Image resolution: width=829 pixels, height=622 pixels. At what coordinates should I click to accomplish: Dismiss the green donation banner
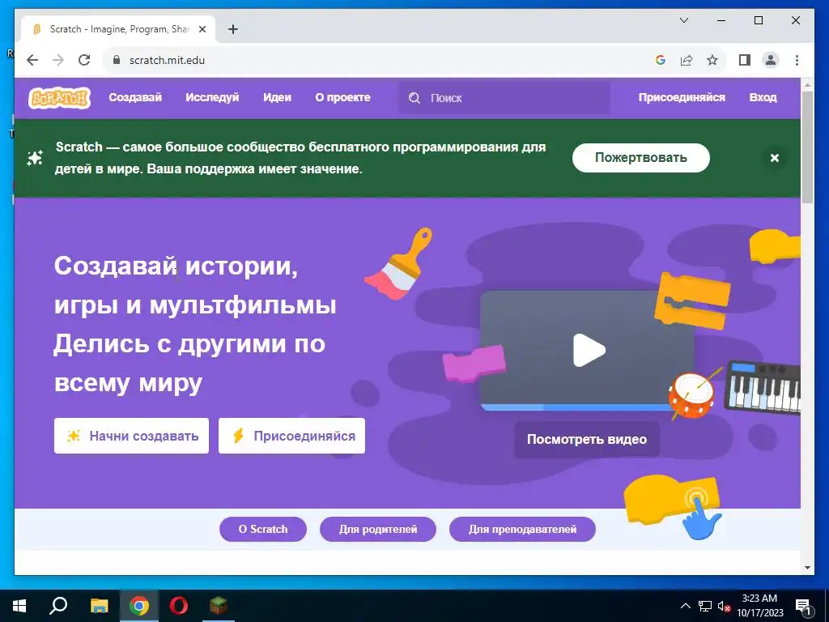[x=775, y=158]
